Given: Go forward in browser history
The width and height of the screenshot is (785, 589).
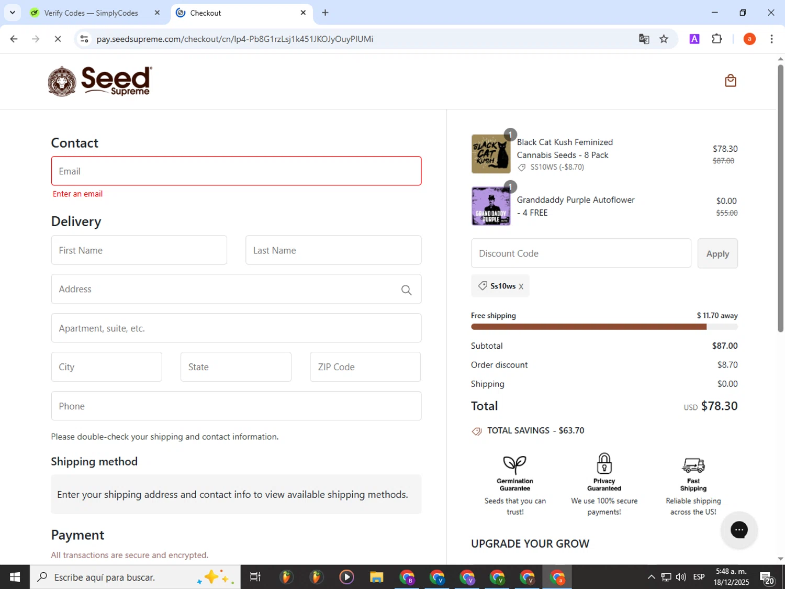Looking at the screenshot, I should (36, 39).
